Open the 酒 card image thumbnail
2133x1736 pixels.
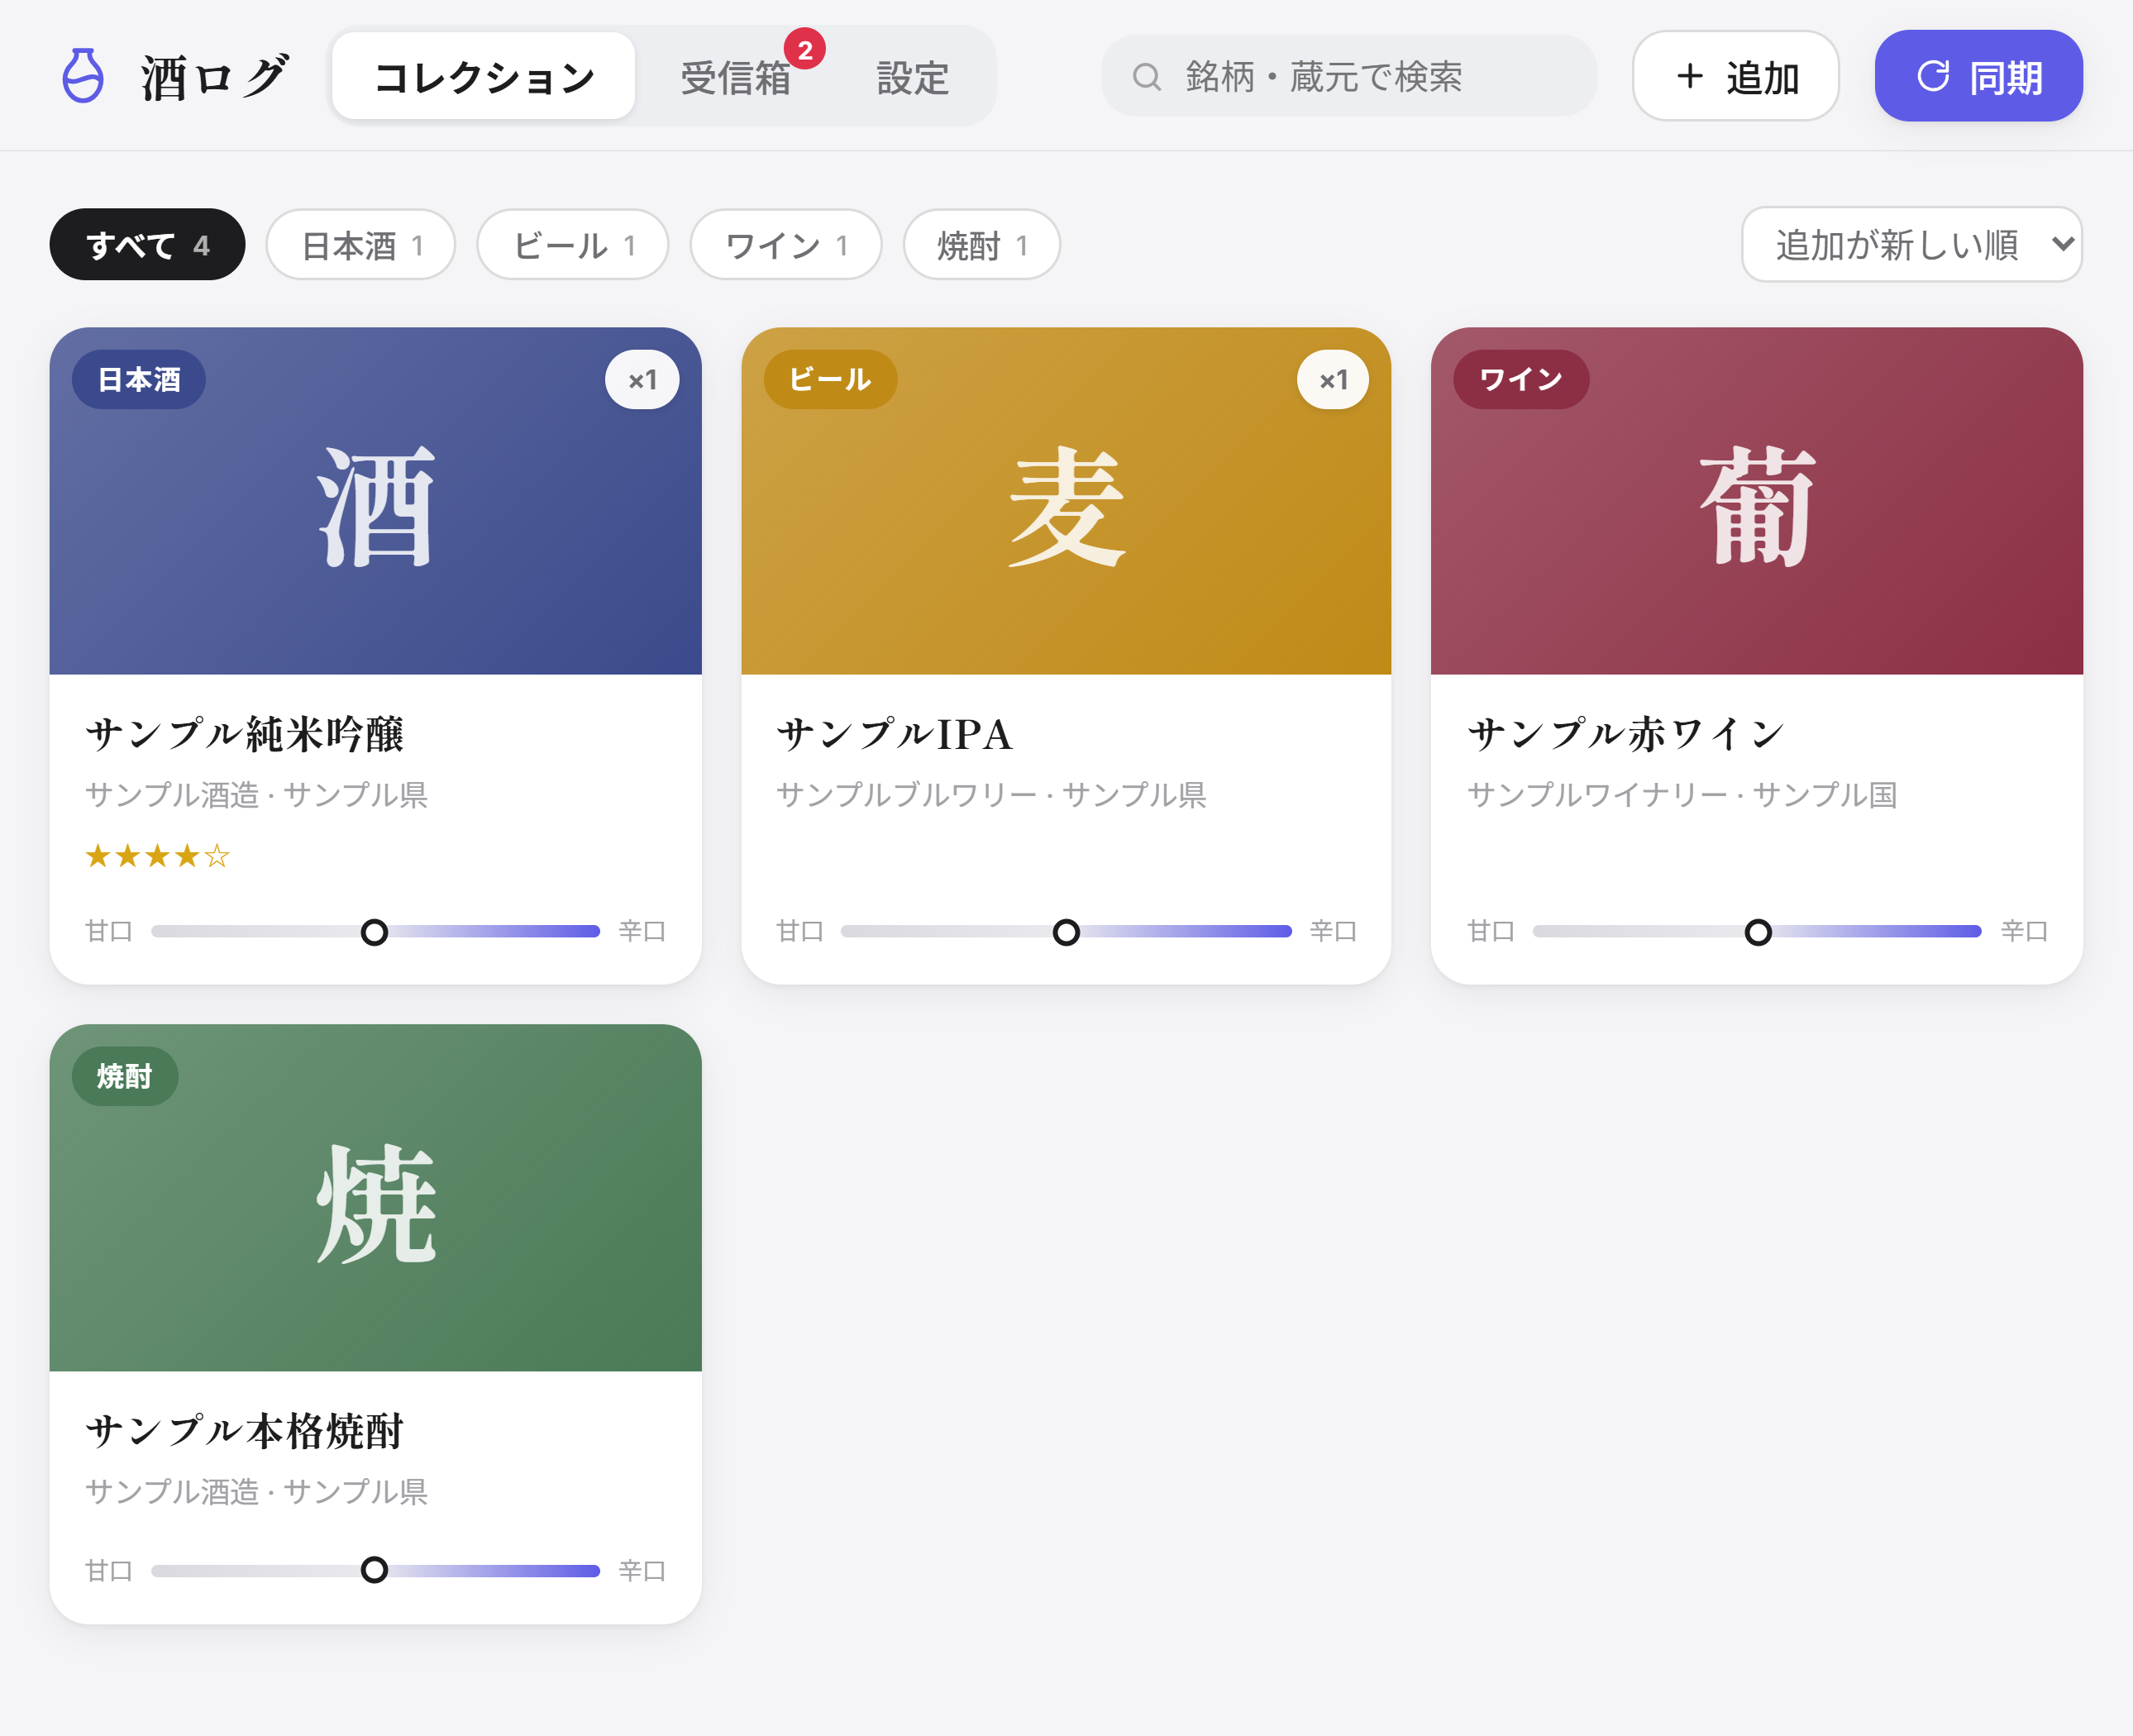point(375,501)
